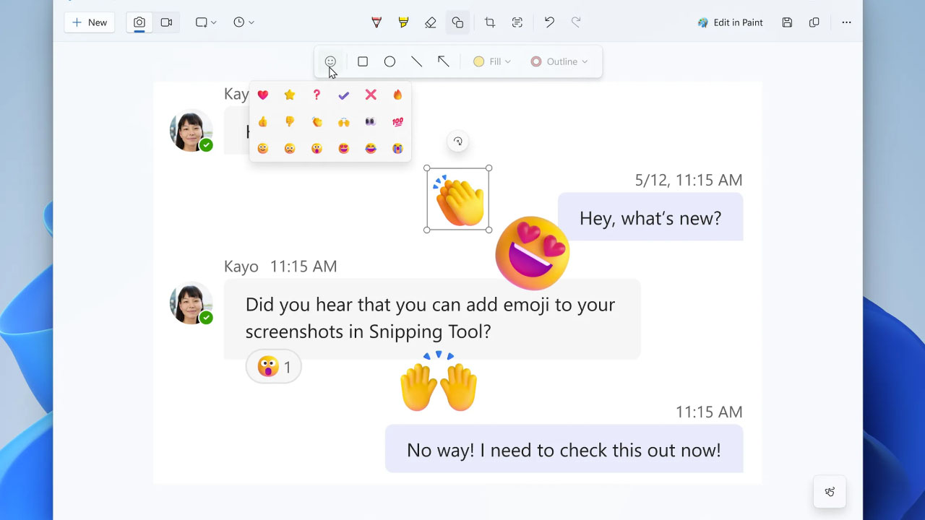
Task: Open the delay timer dropdown
Action: (x=244, y=22)
